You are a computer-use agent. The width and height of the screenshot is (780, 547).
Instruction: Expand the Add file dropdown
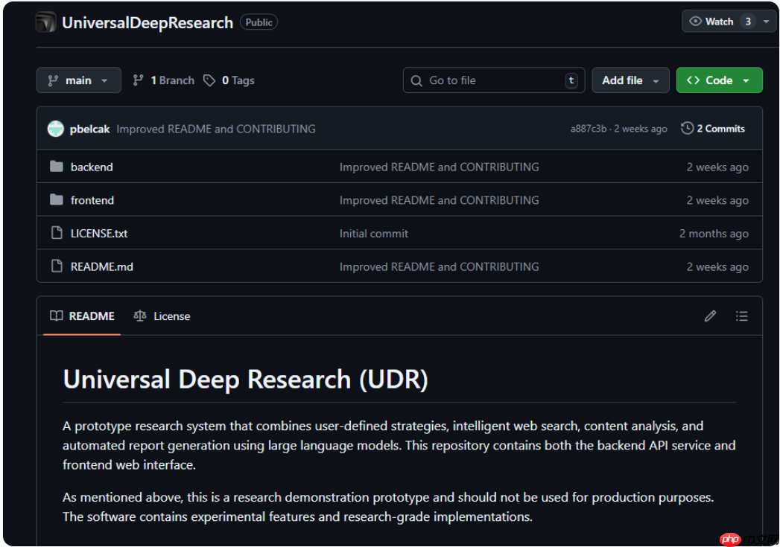pyautogui.click(x=631, y=80)
